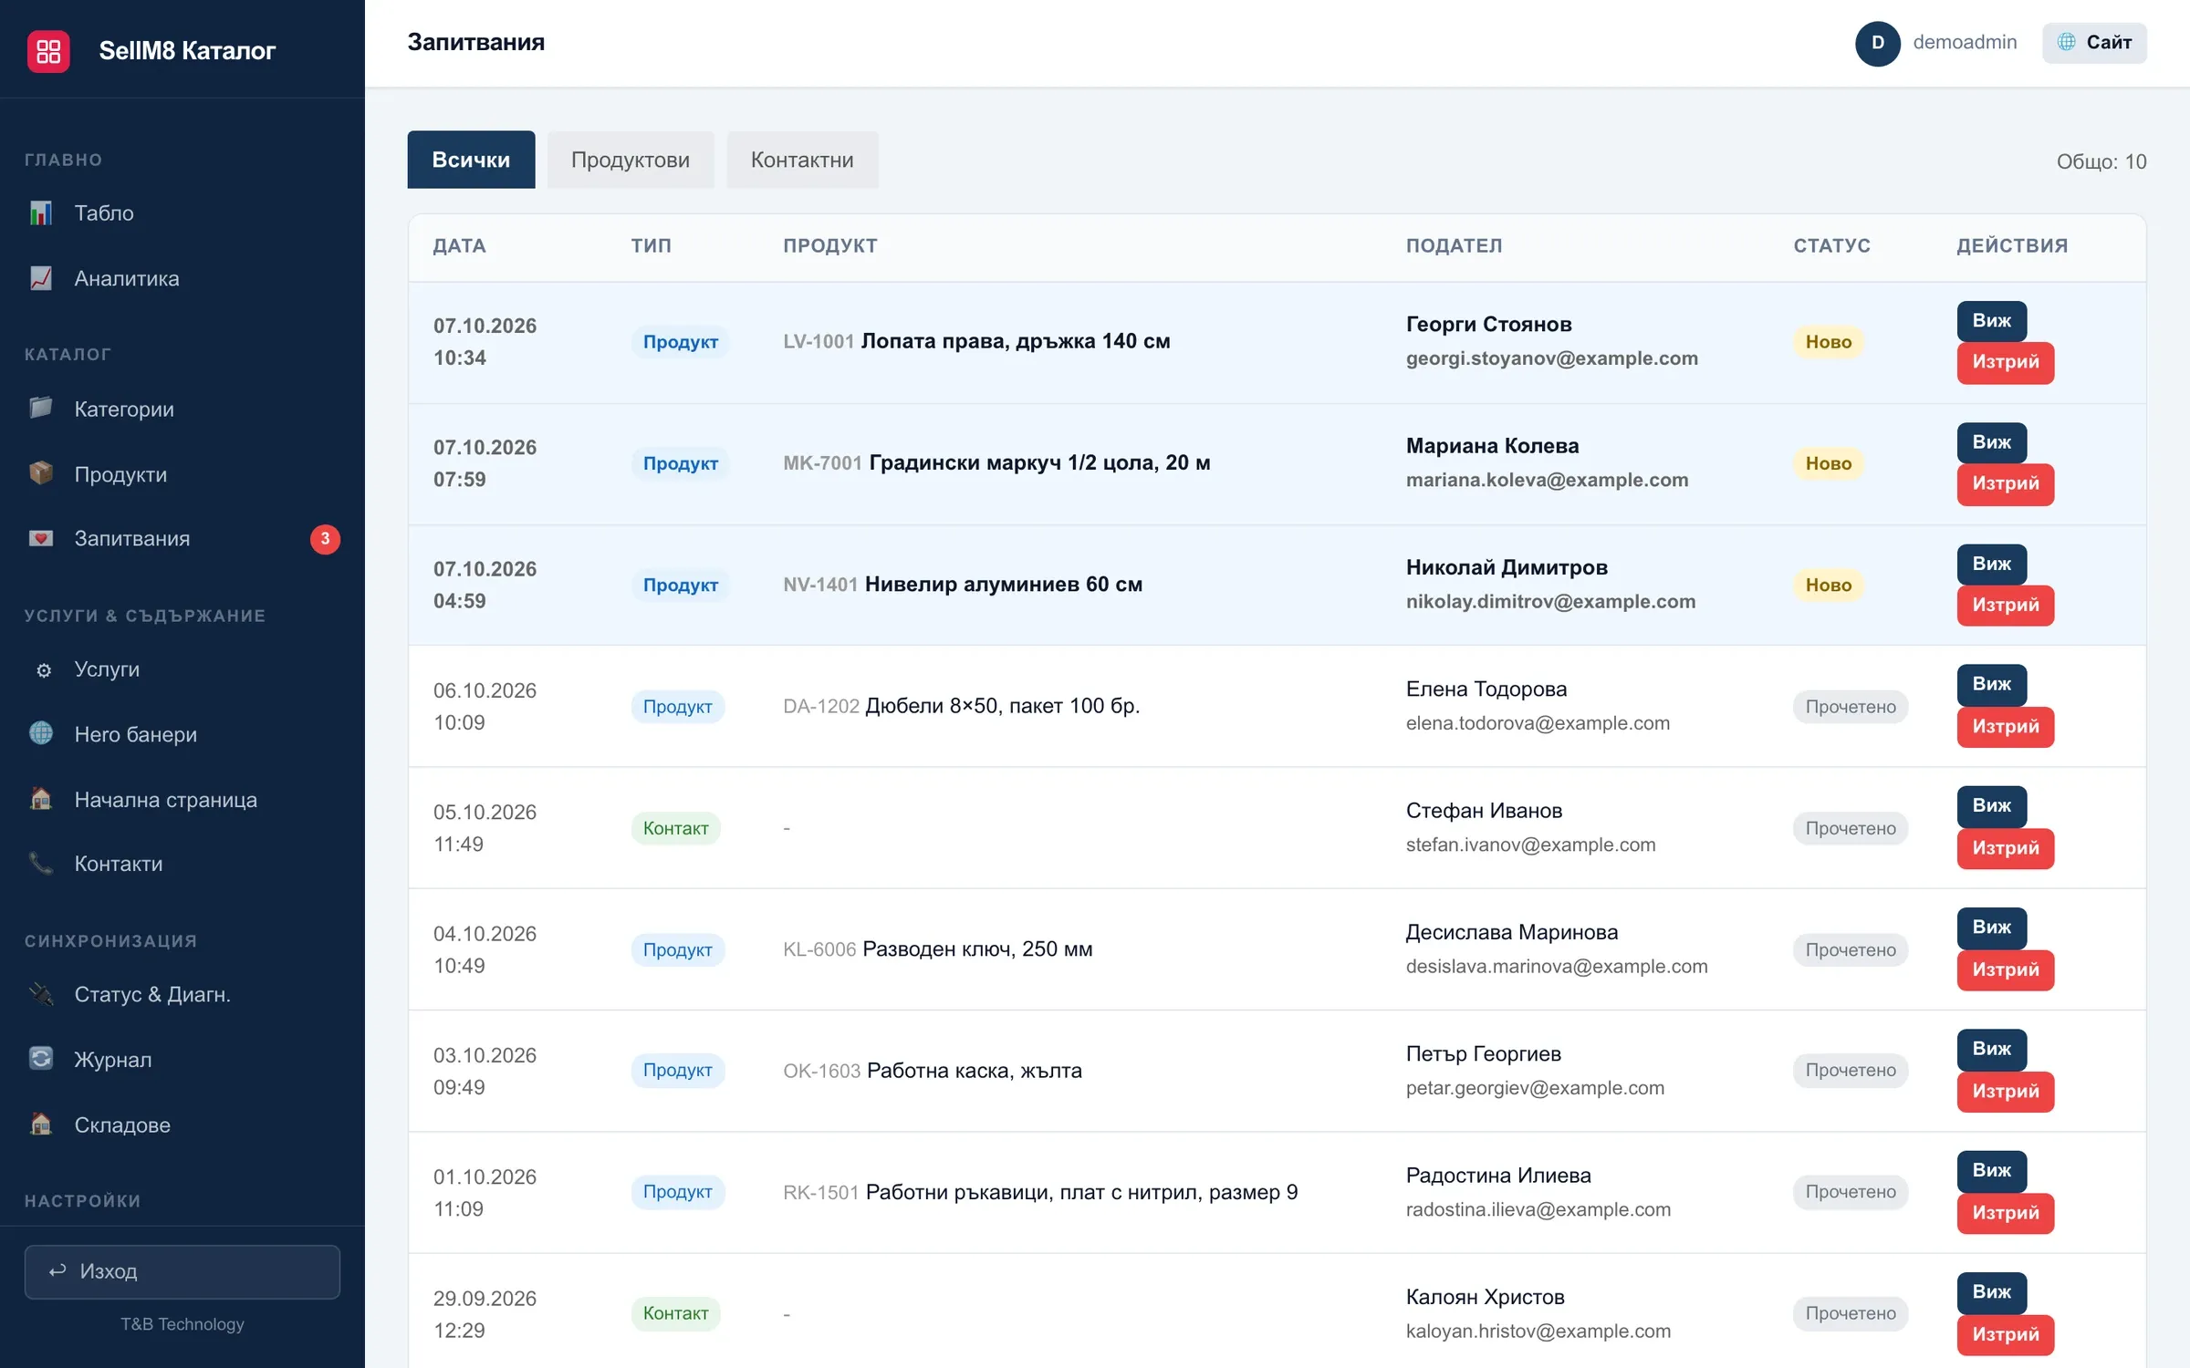Image resolution: width=2190 pixels, height=1368 pixels.
Task: Click the Журнал sync icon
Action: click(41, 1058)
